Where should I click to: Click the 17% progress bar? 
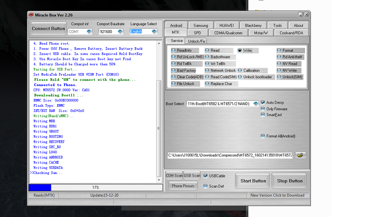tap(95, 188)
